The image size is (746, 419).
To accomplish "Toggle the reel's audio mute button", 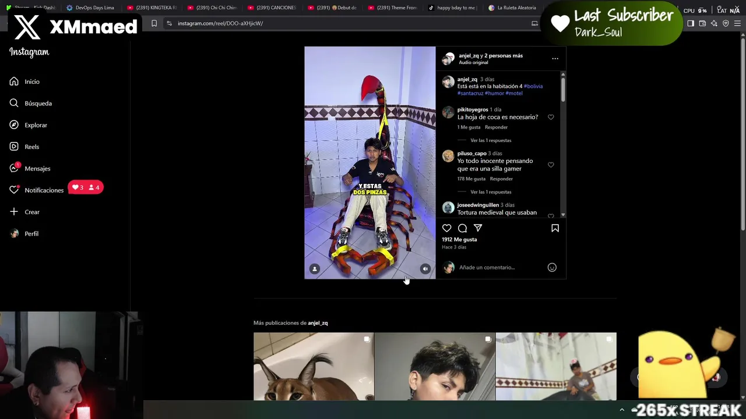I will (x=425, y=269).
